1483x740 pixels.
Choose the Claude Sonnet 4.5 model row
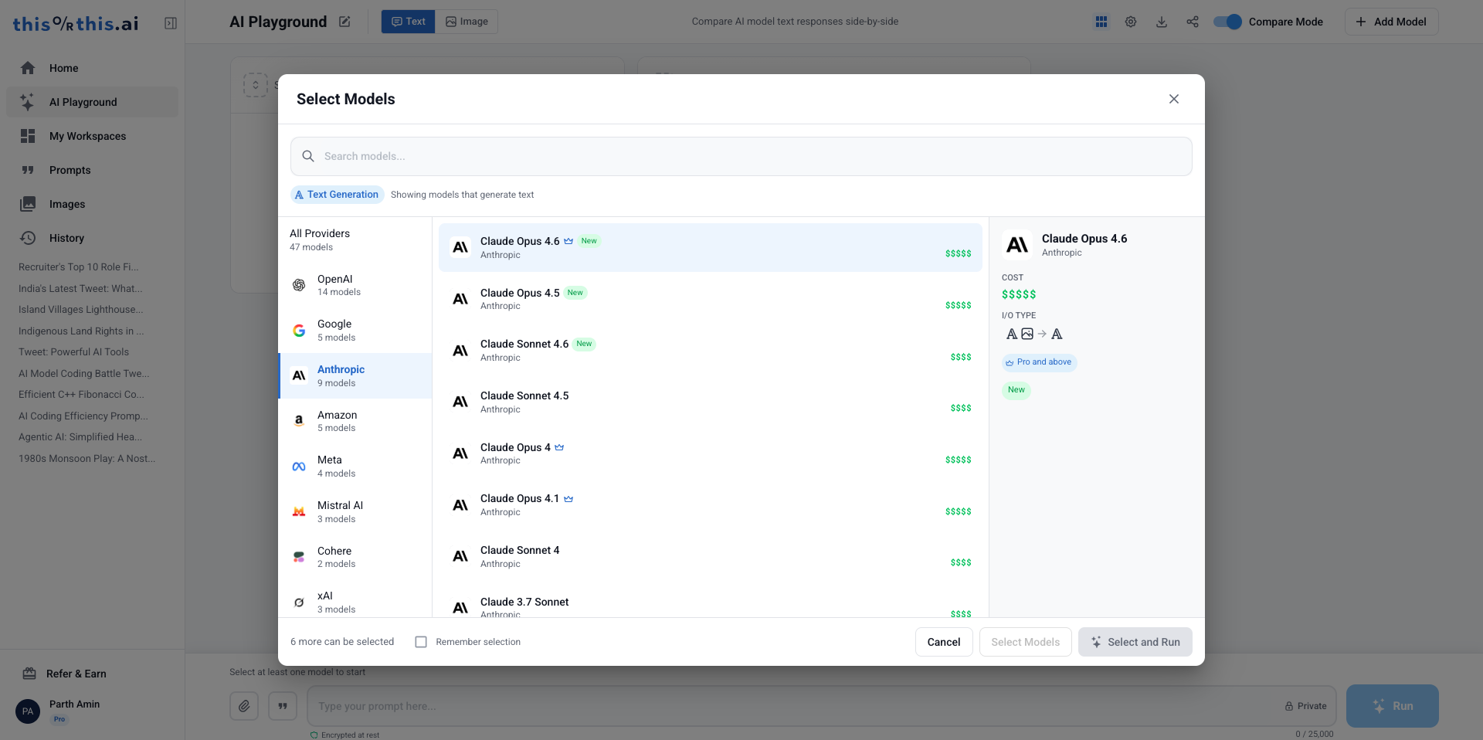tap(711, 402)
